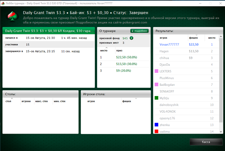225x151 pixels.
Task: Click the green info icon beside the prize pool
Action: tap(131, 38)
